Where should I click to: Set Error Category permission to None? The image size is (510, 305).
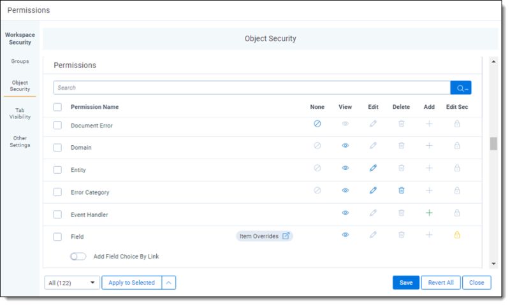tap(317, 190)
